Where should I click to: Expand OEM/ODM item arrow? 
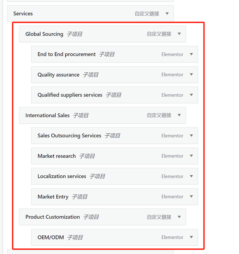click(191, 237)
